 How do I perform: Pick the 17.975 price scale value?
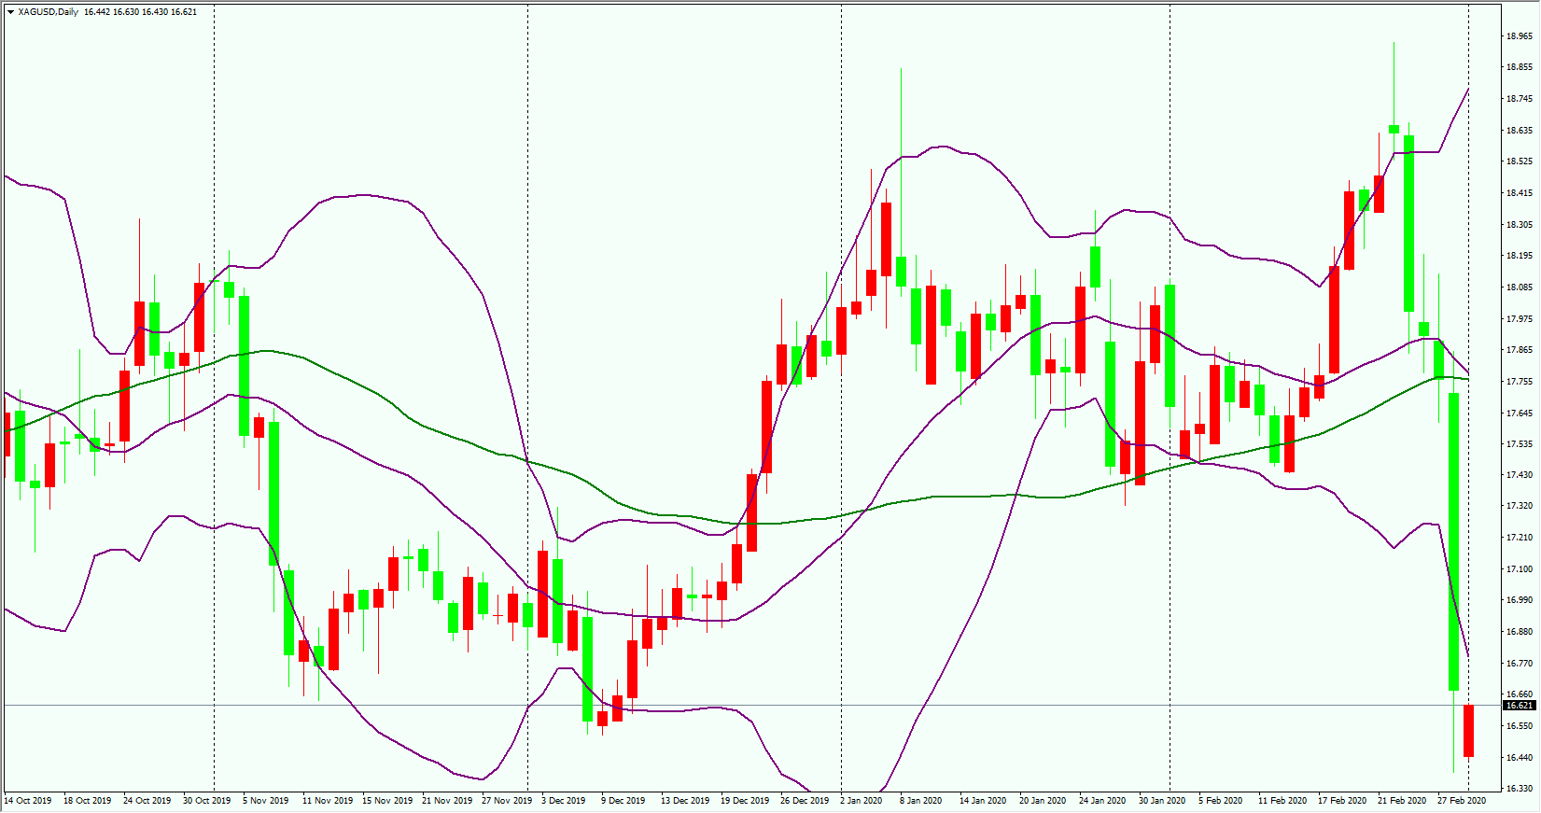pos(1520,319)
